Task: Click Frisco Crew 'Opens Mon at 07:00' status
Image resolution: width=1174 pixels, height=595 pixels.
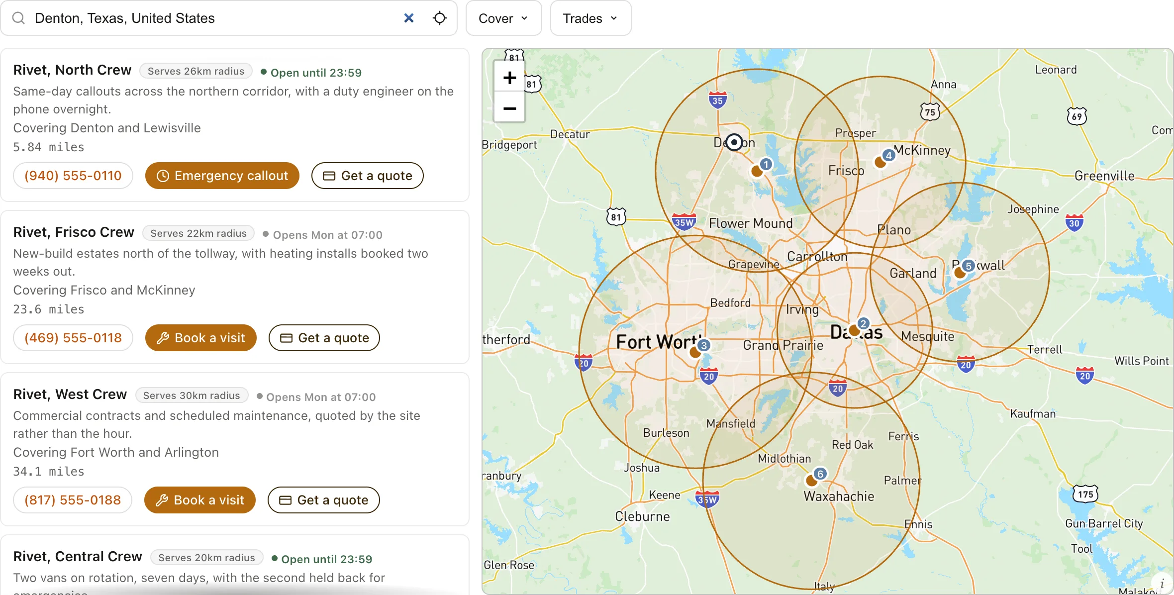Action: coord(323,235)
